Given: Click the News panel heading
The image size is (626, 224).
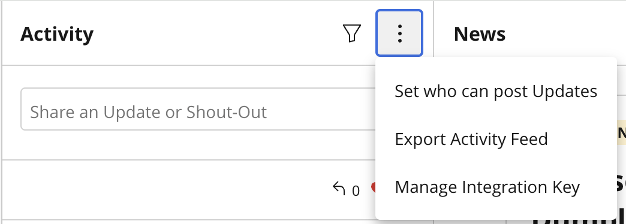Looking at the screenshot, I should pos(480,34).
